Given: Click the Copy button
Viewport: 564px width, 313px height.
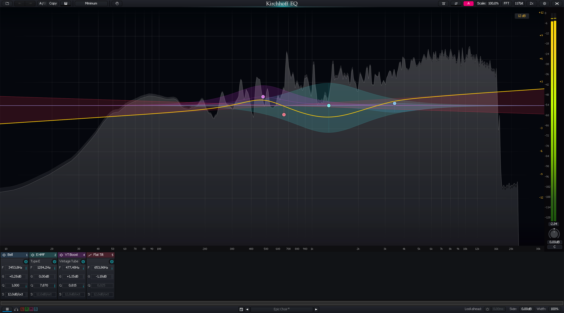Looking at the screenshot, I should (53, 3).
